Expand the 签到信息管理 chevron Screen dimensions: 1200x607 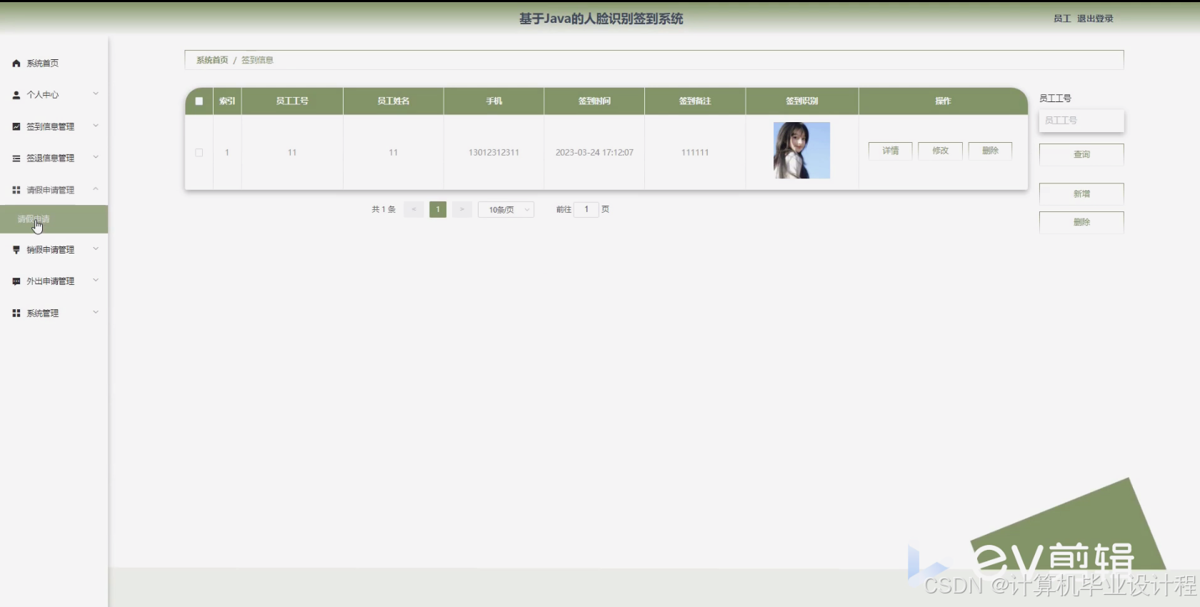tap(96, 126)
